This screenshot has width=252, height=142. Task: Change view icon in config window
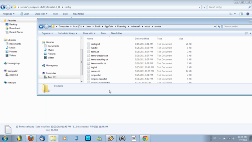[x=231, y=14]
